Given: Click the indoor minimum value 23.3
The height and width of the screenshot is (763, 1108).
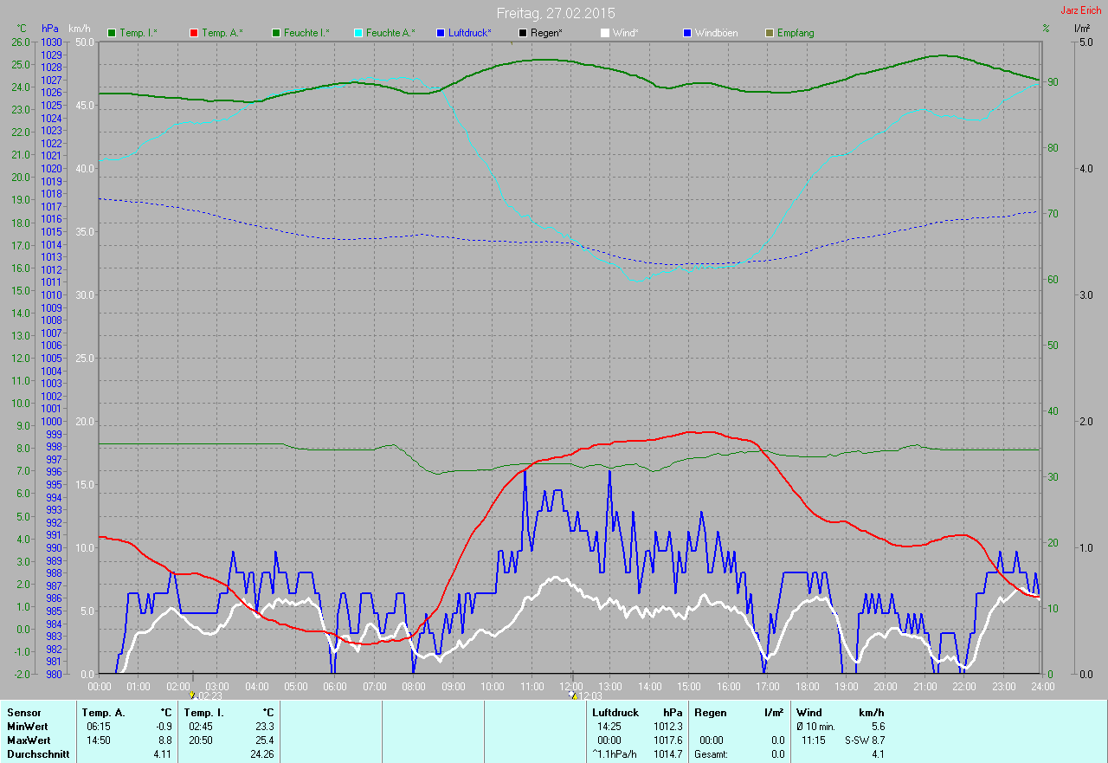Looking at the screenshot, I should (264, 727).
